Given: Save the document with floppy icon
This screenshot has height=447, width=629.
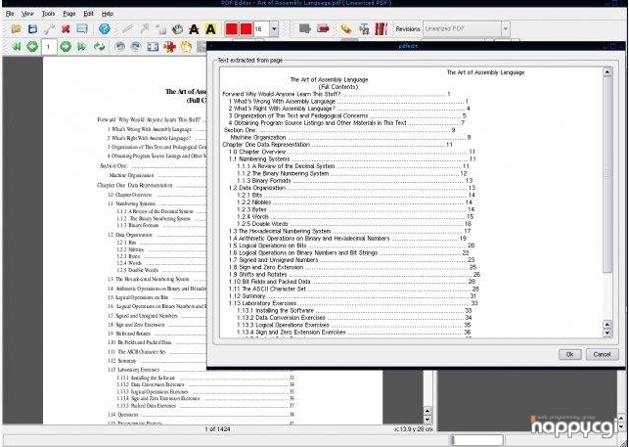Looking at the screenshot, I should (x=32, y=29).
